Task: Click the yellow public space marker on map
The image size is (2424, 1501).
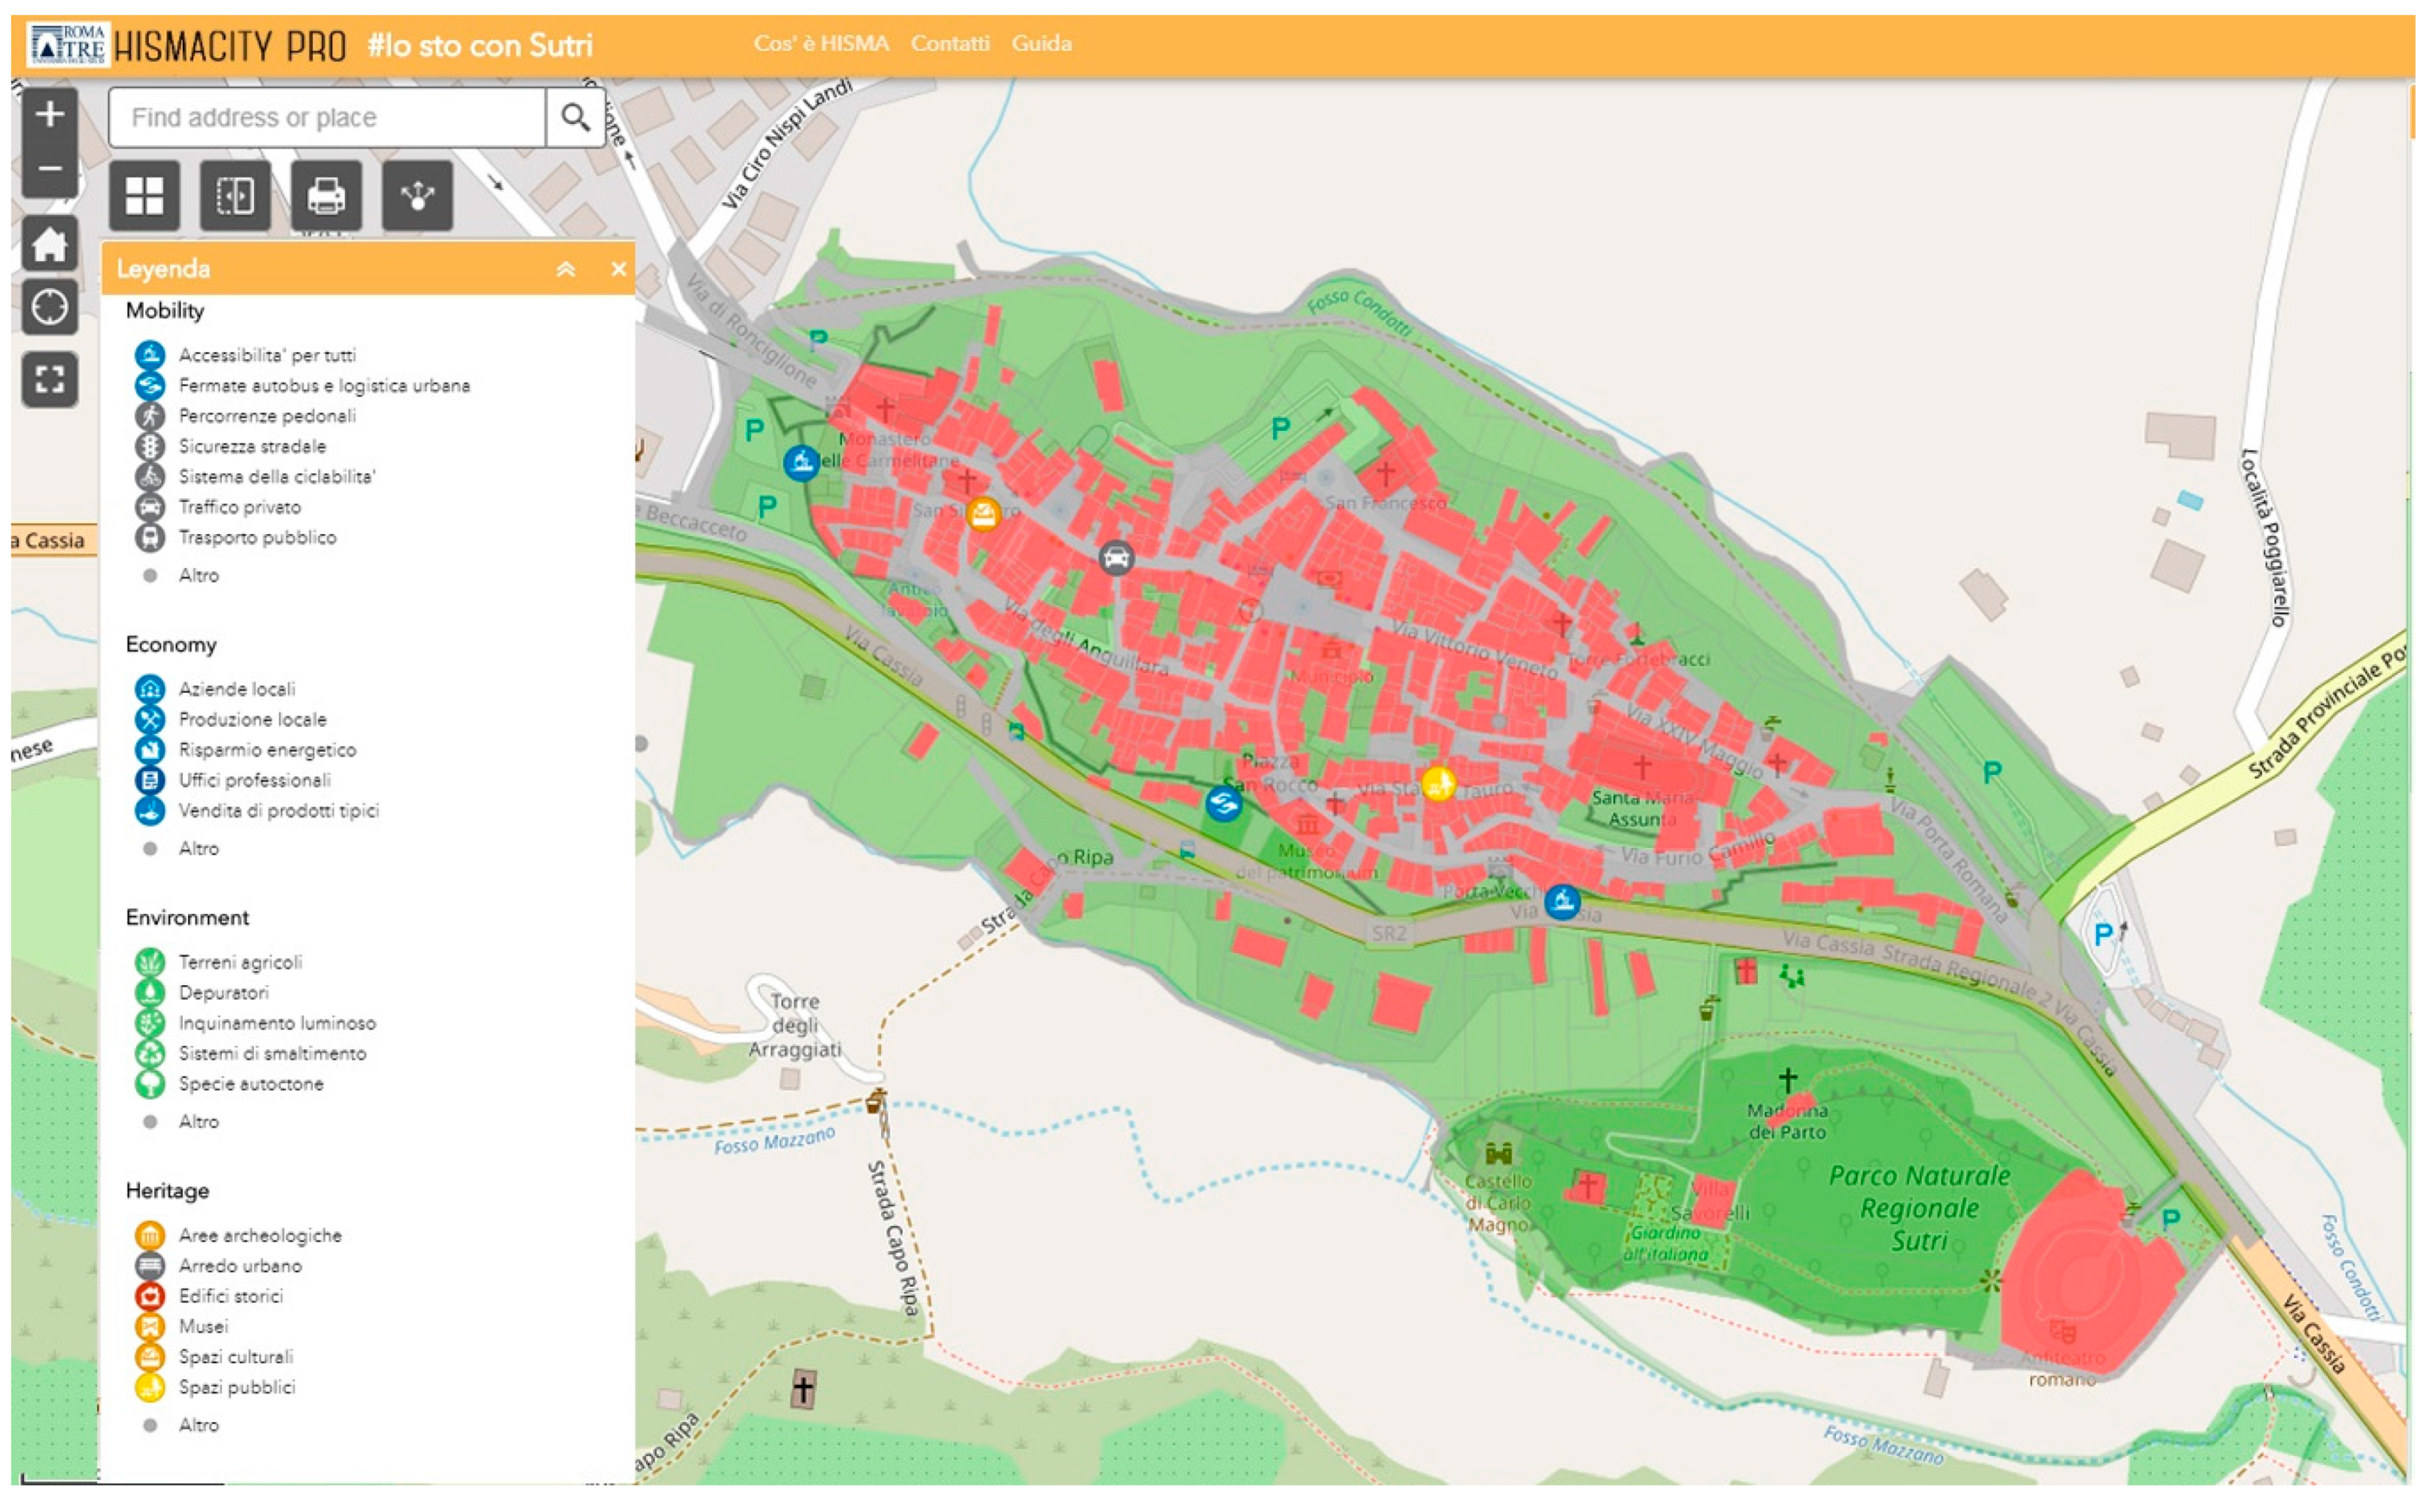Action: click(x=1438, y=784)
